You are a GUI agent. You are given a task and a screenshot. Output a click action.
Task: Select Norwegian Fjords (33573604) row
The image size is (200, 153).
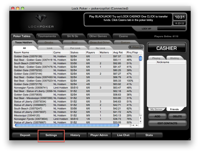click(76, 119)
